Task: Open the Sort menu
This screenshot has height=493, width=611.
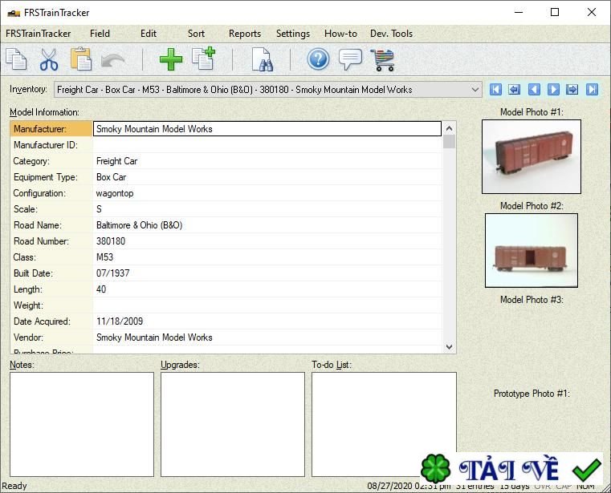Action: 196,34
